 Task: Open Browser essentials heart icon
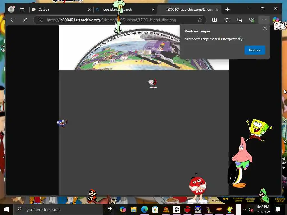pyautogui.click(x=252, y=20)
